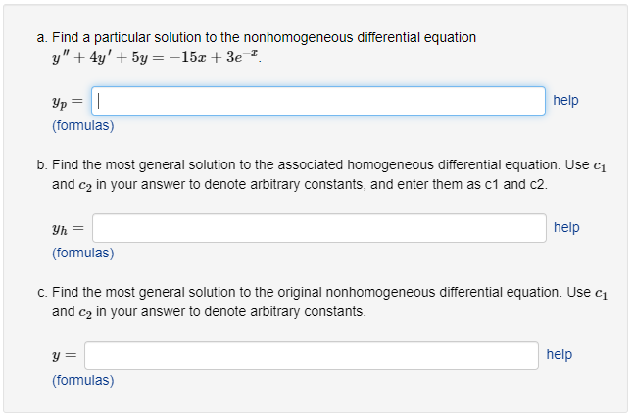This screenshot has height=418, width=633.
Task: Click the -15x + 3e^-x right-hand side
Action: [x=214, y=57]
